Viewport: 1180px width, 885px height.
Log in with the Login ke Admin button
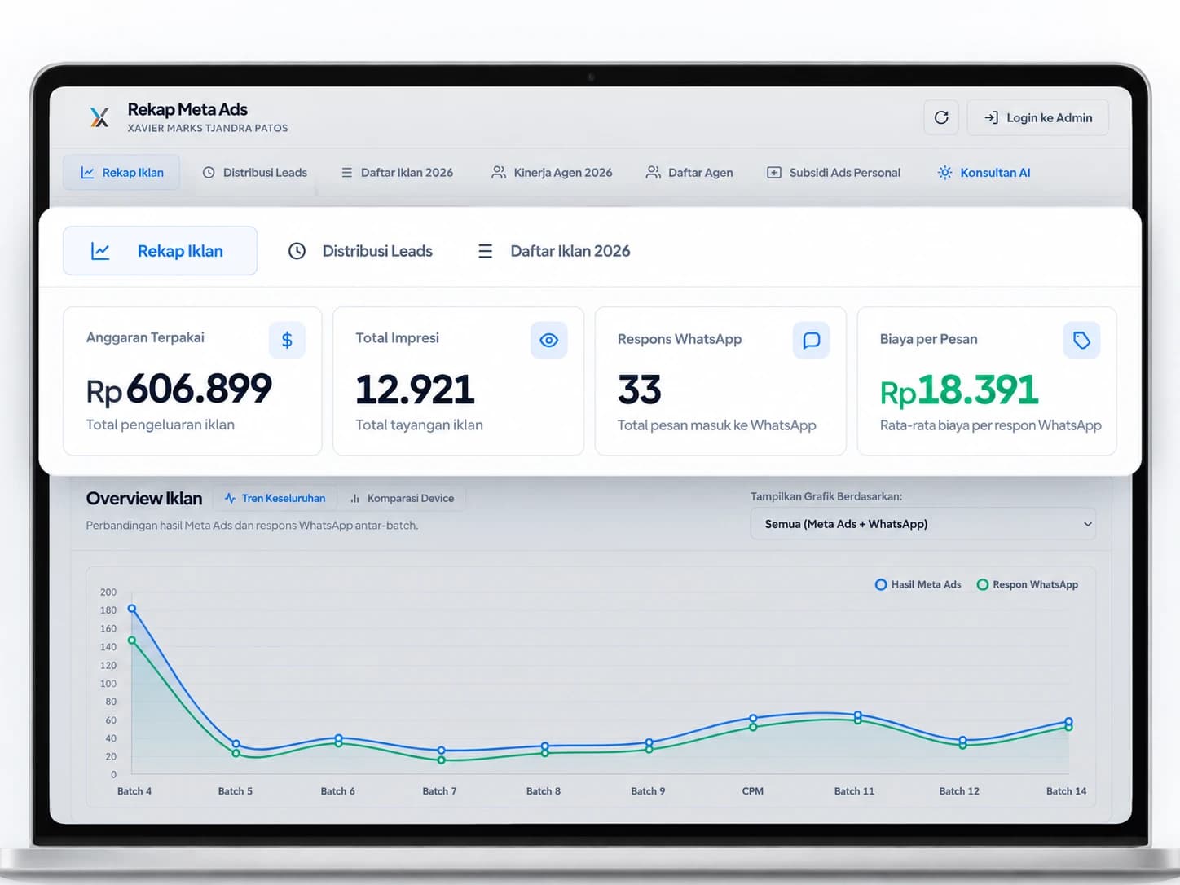[x=1038, y=117]
